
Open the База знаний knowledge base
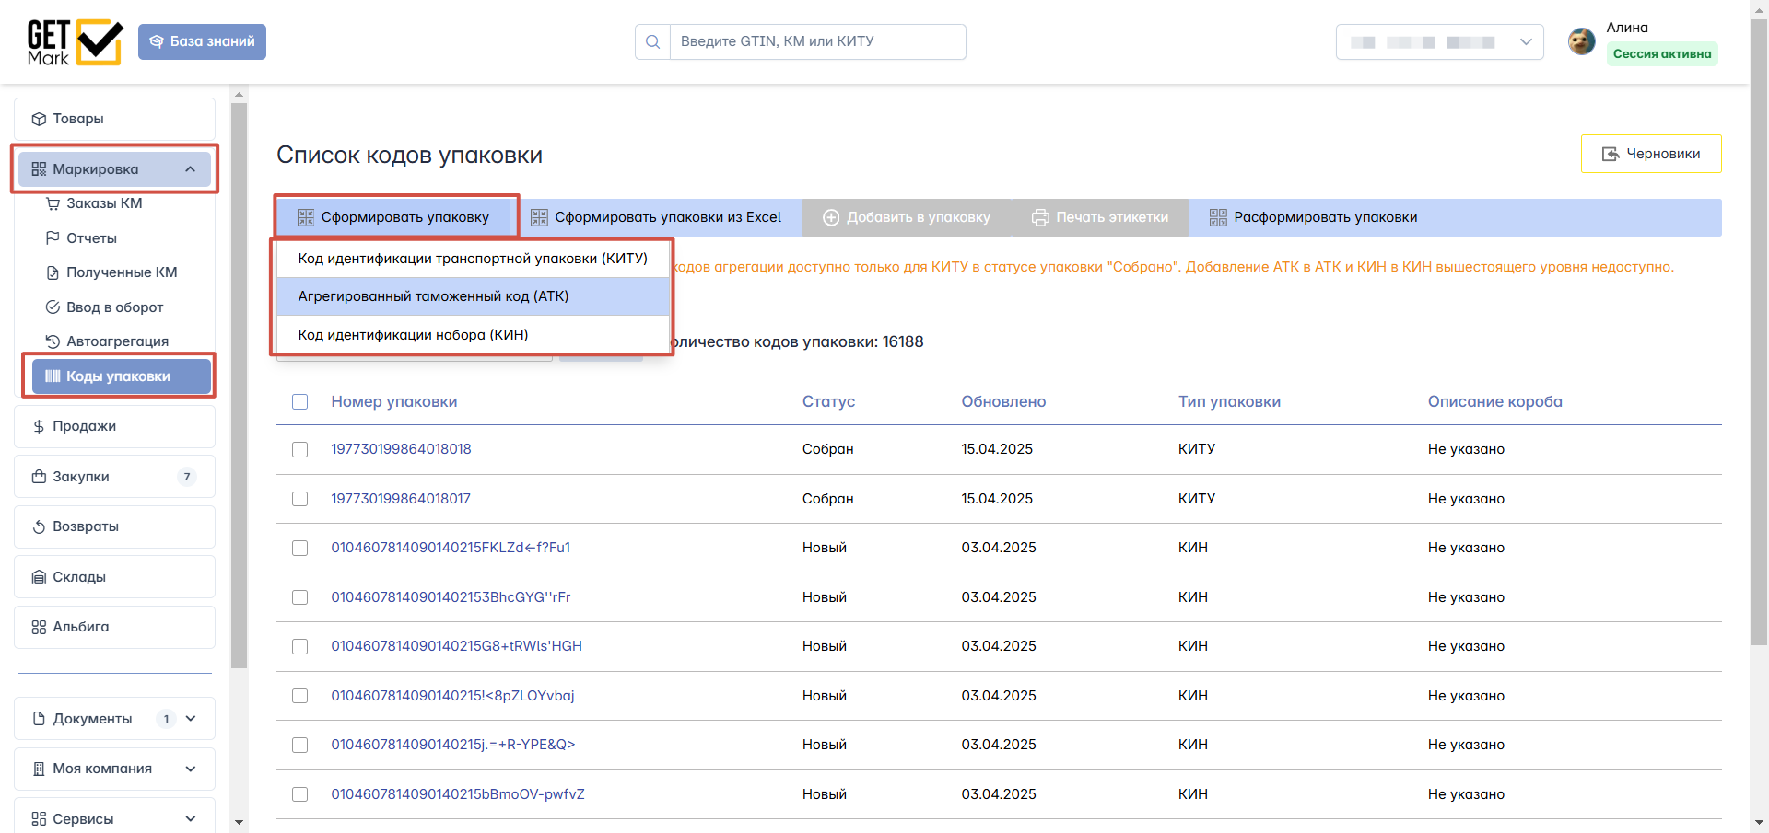coord(202,41)
